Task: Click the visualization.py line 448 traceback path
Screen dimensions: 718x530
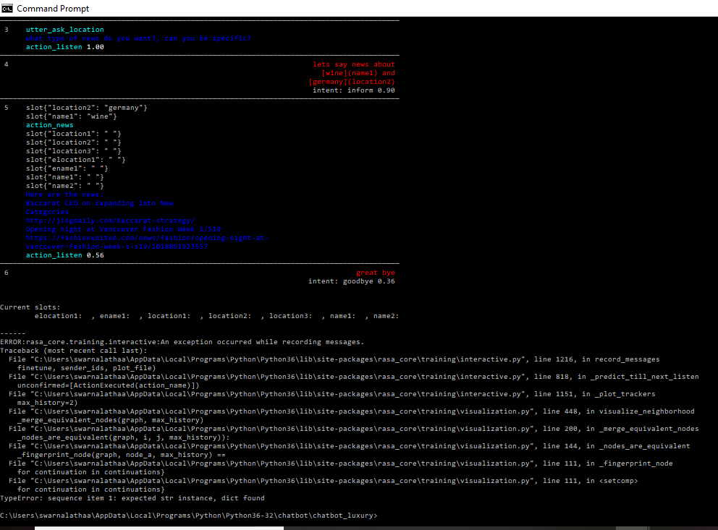Action: tap(355, 411)
